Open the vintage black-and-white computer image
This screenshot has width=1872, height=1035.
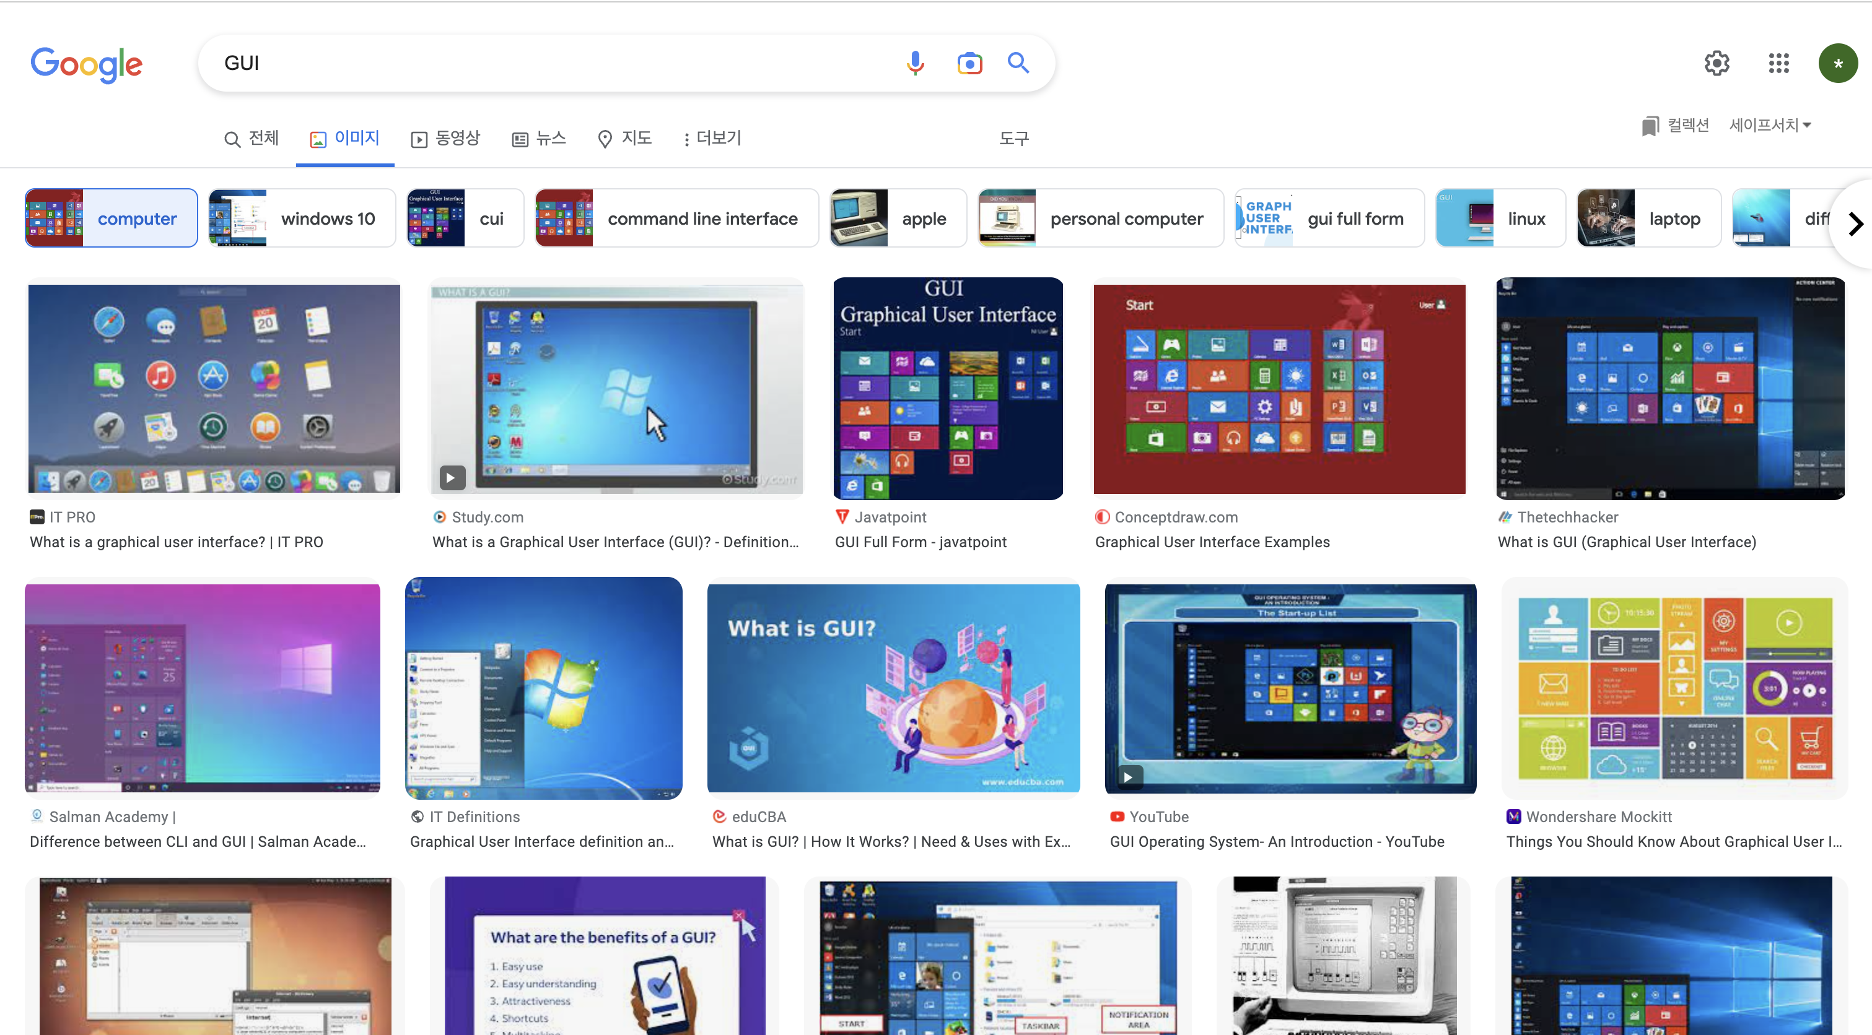pyautogui.click(x=1343, y=955)
